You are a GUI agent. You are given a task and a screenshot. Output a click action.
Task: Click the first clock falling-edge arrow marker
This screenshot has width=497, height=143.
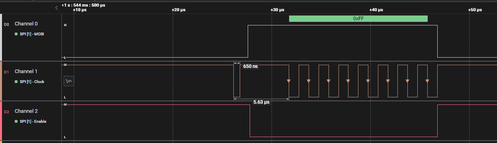pos(289,81)
